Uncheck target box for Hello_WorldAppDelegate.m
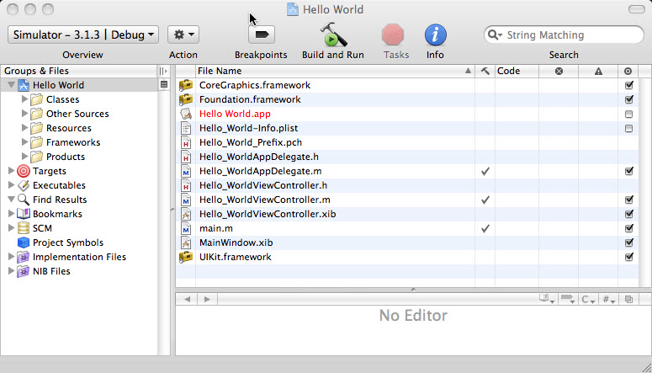The width and height of the screenshot is (652, 373). 628,171
